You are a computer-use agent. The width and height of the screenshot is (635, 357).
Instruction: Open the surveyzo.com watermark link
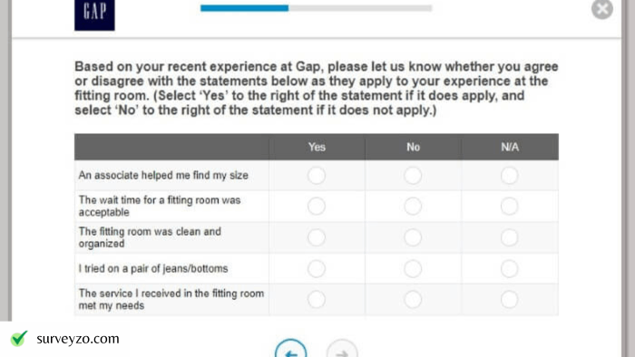78,339
